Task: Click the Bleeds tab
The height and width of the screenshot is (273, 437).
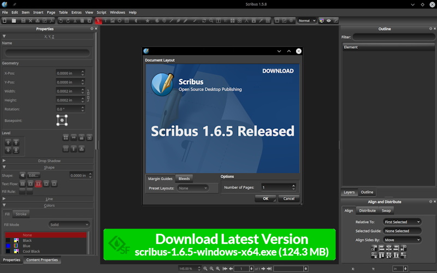Action: (184, 179)
